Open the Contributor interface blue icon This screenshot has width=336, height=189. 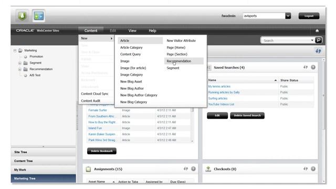[x=39, y=16]
